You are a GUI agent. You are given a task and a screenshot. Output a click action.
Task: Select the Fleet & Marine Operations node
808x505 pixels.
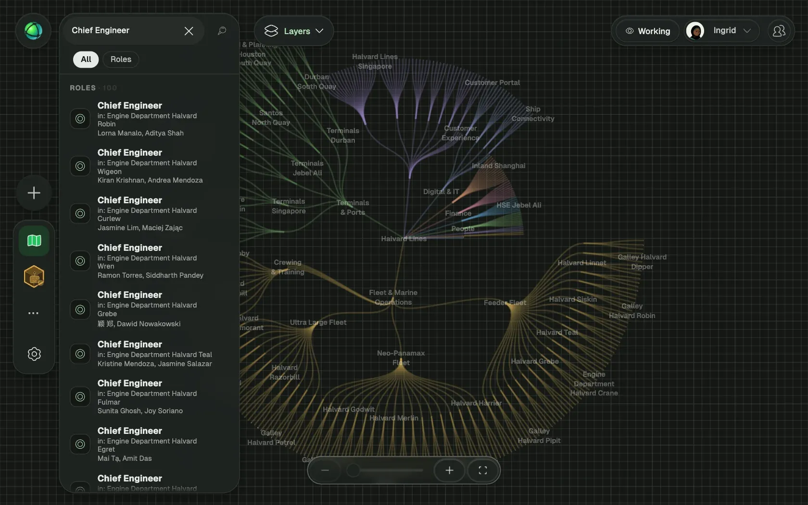(393, 297)
